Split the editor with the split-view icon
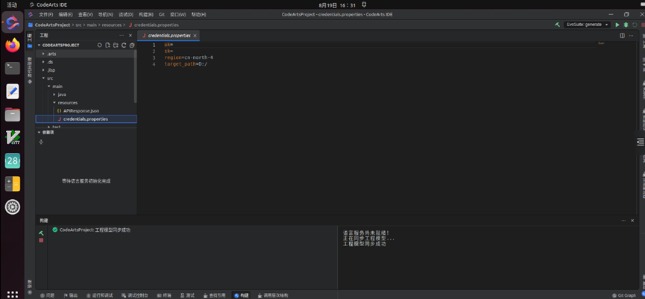The image size is (645, 299). (x=622, y=36)
